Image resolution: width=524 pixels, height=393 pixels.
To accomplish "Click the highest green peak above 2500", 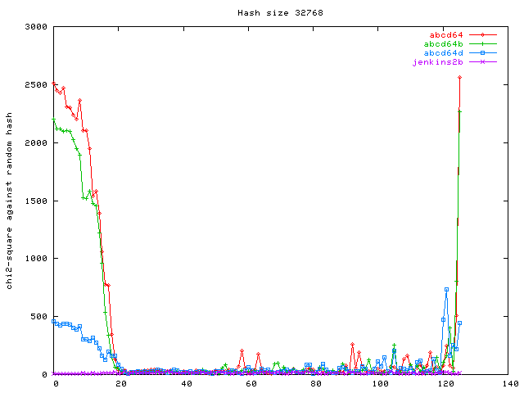I will 459,78.
